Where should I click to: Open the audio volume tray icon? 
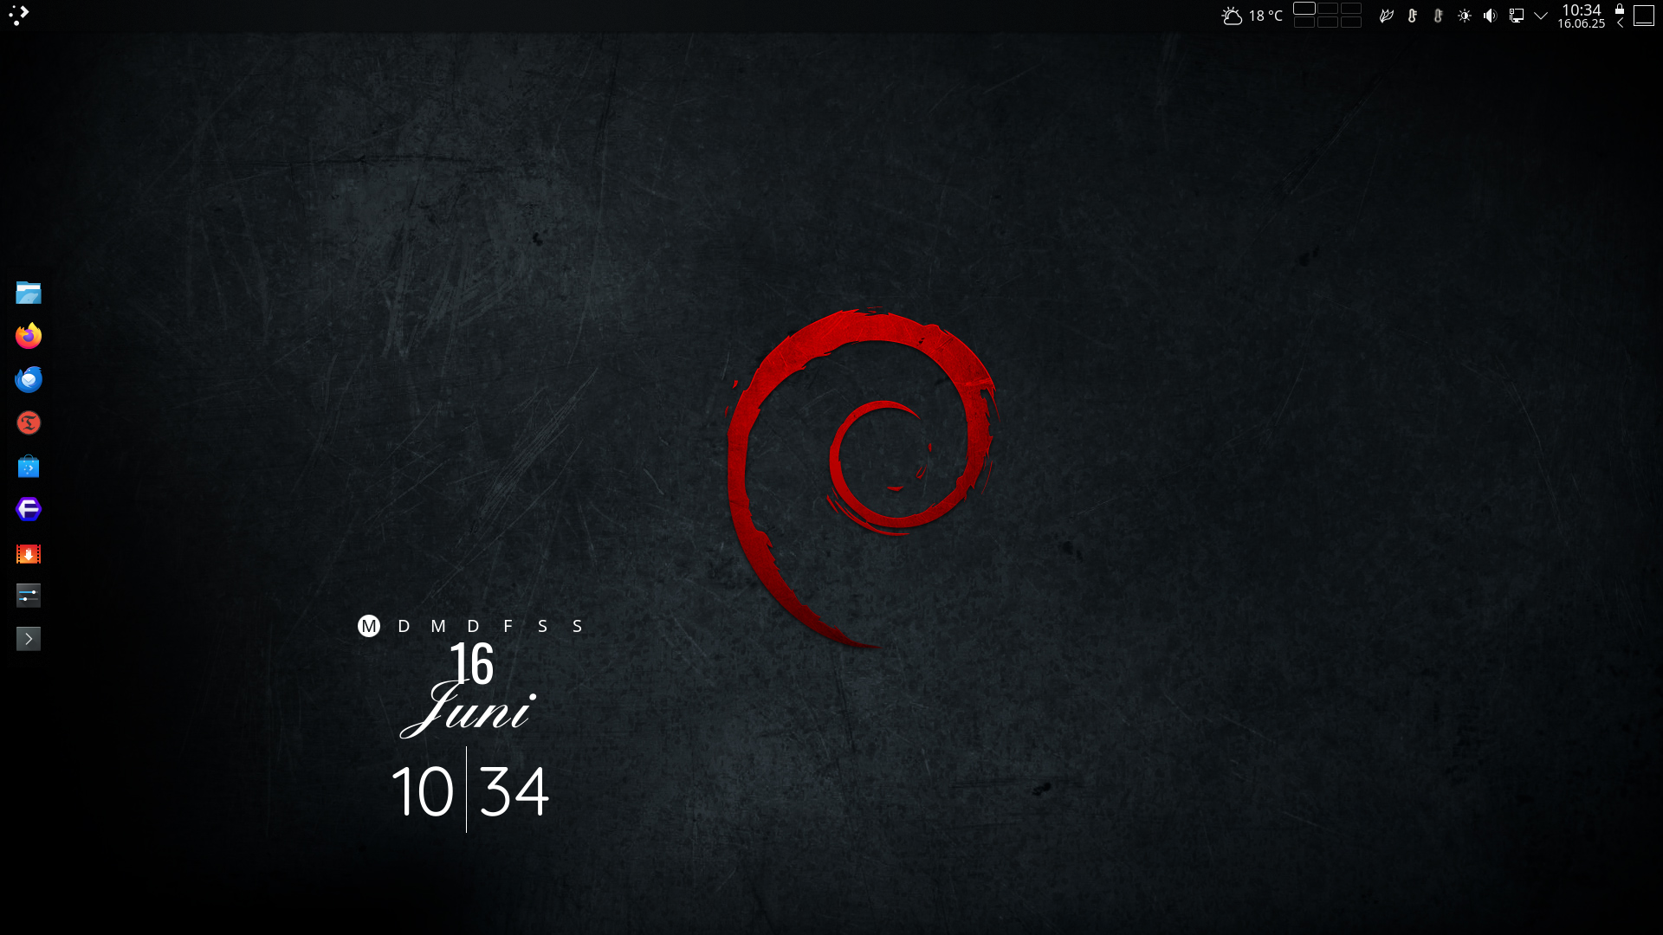click(x=1490, y=16)
